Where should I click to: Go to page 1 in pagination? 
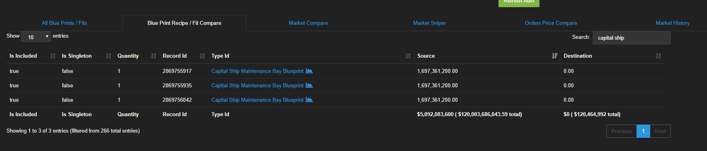coord(643,131)
